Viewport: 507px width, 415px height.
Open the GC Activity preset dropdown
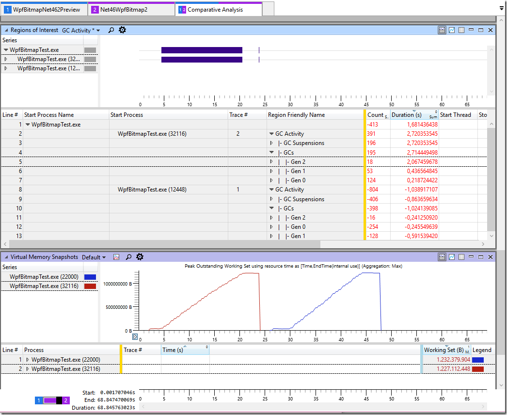[81, 31]
